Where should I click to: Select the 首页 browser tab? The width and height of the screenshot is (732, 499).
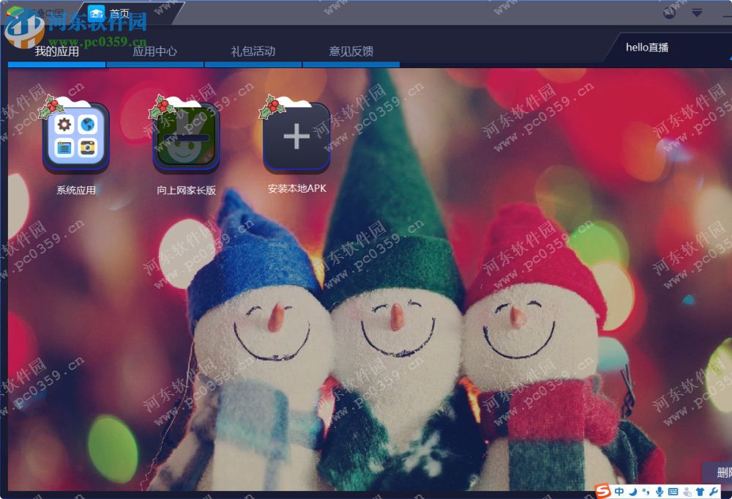click(119, 11)
